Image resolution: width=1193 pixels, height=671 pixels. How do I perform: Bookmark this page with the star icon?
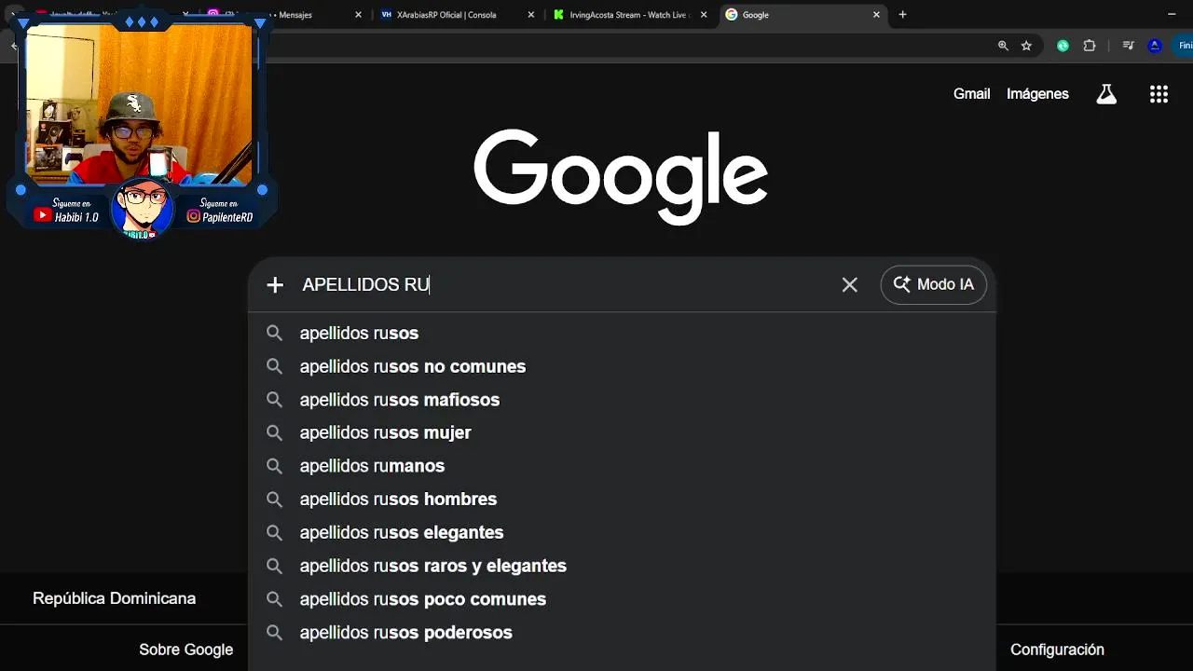(x=1026, y=46)
